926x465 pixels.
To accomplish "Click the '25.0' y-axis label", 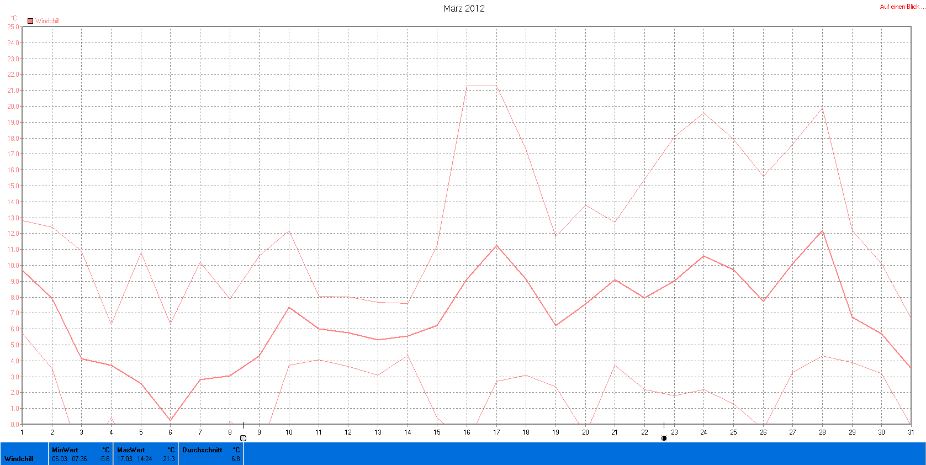I will click(13, 27).
